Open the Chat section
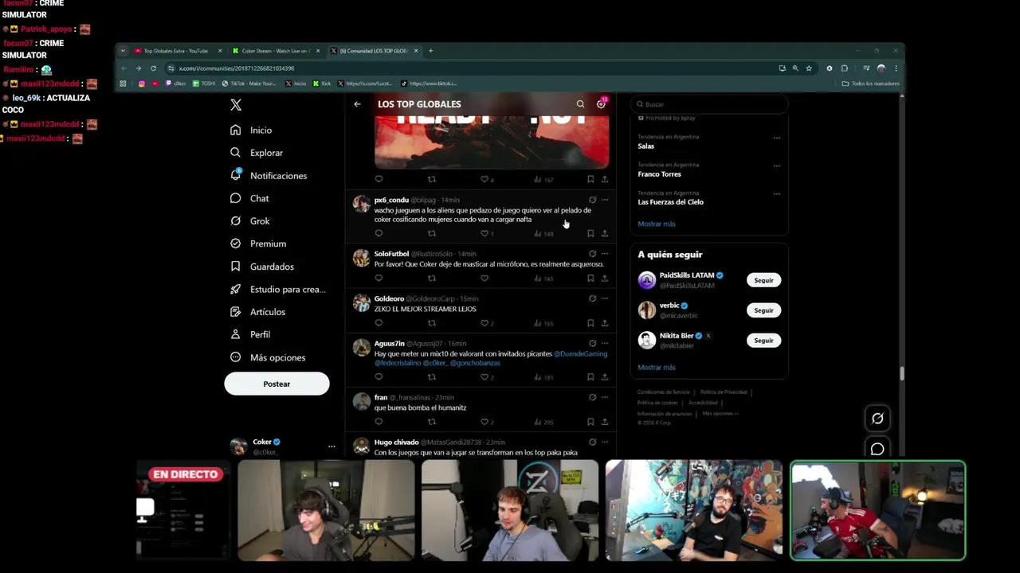1020x573 pixels. (249, 198)
